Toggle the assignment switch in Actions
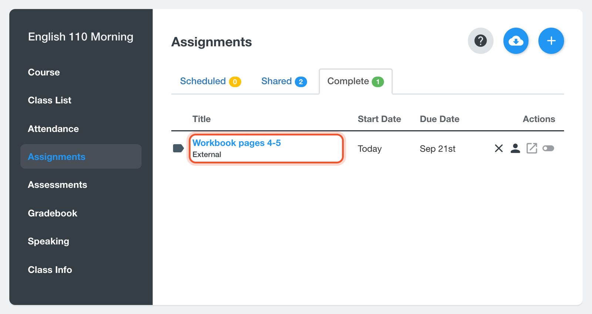This screenshot has height=314, width=592. click(548, 148)
